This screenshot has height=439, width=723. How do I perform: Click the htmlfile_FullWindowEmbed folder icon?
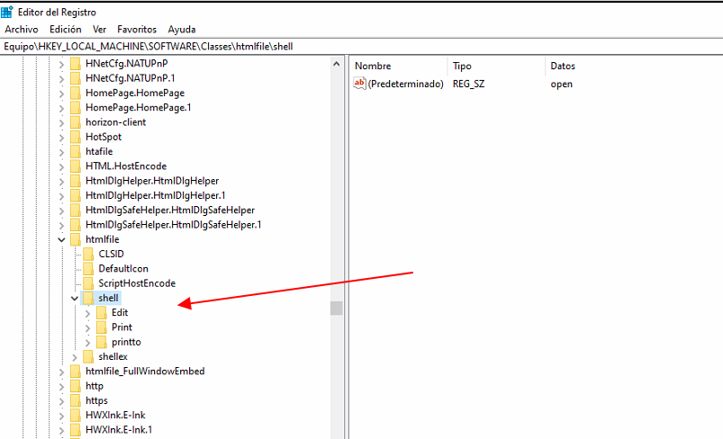click(x=75, y=372)
